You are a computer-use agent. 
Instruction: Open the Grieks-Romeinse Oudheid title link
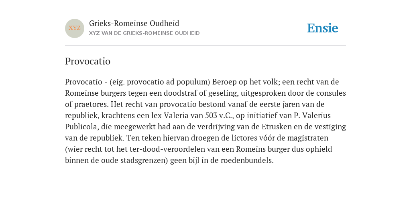(x=134, y=24)
